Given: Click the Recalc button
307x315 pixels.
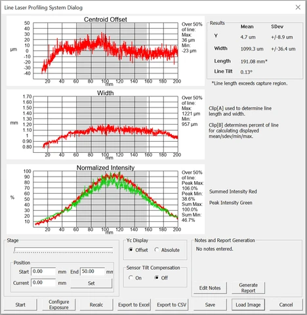Looking at the screenshot, I should click(96, 304).
